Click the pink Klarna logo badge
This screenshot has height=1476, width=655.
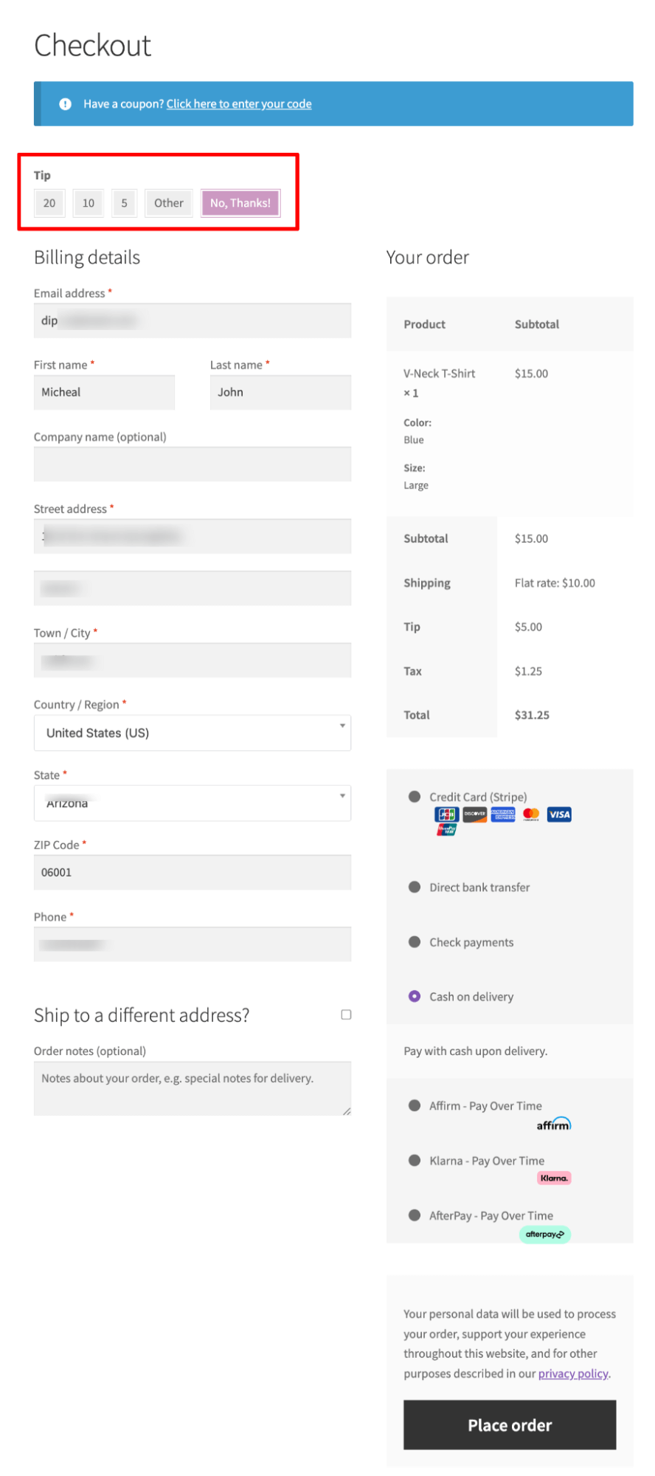coord(554,1178)
